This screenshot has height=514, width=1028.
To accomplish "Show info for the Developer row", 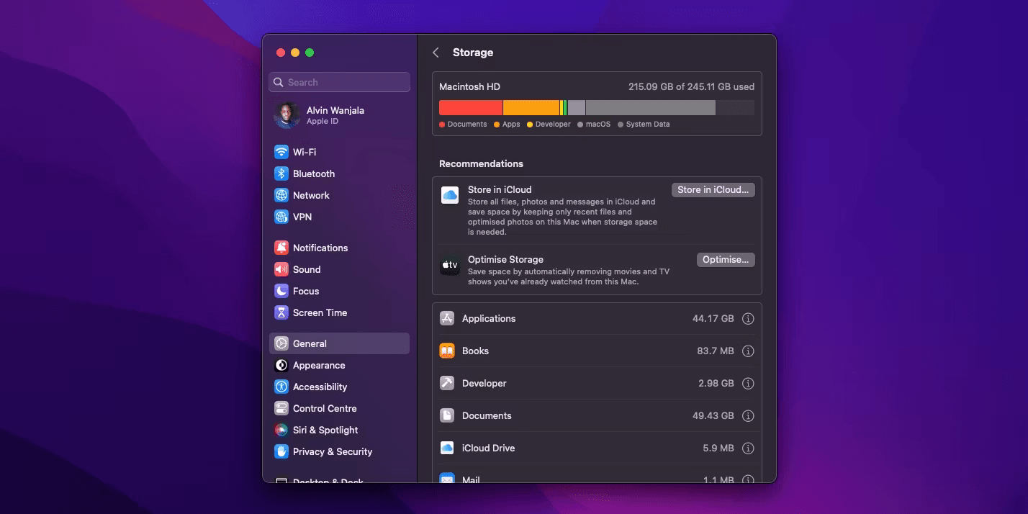I will click(x=748, y=383).
